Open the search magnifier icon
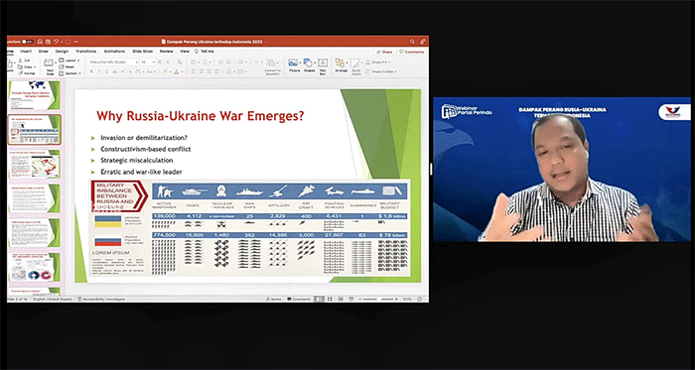 pos(412,42)
